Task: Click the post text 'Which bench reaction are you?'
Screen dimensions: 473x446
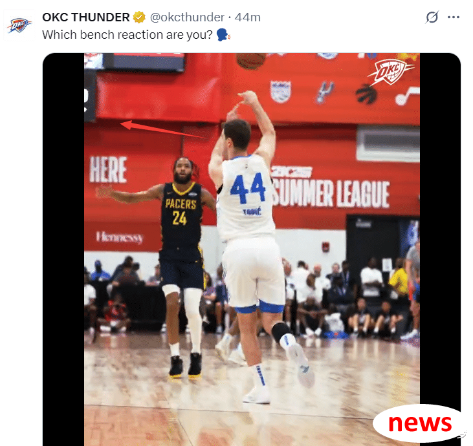Action: [127, 35]
